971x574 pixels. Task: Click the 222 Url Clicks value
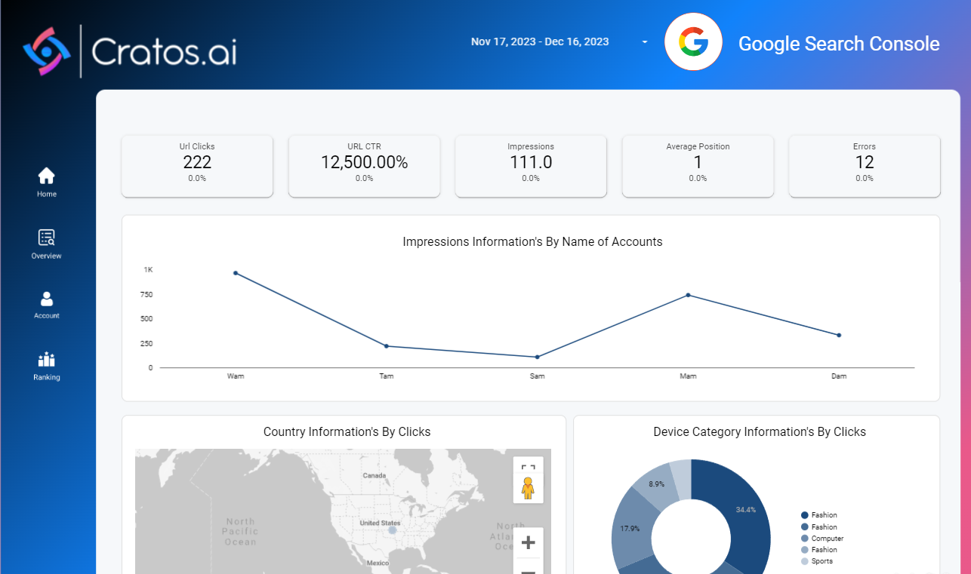point(197,162)
